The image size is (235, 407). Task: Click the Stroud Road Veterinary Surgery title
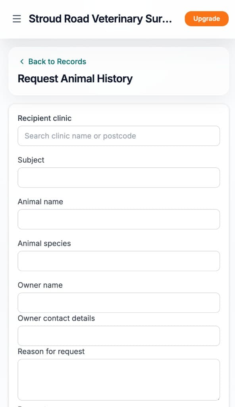(100, 18)
